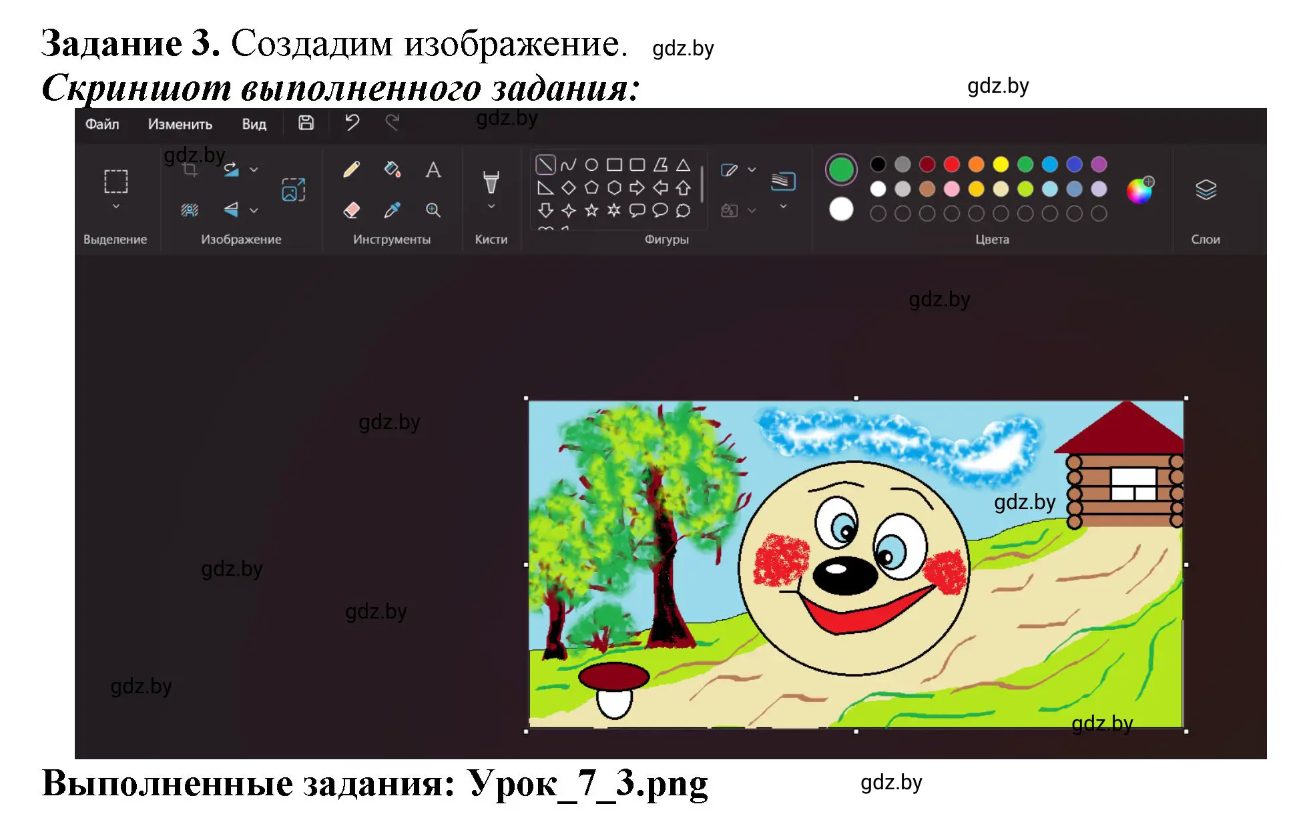Select the Cloud callout shape
Viewport: 1309px width, 828px height.
point(683,211)
